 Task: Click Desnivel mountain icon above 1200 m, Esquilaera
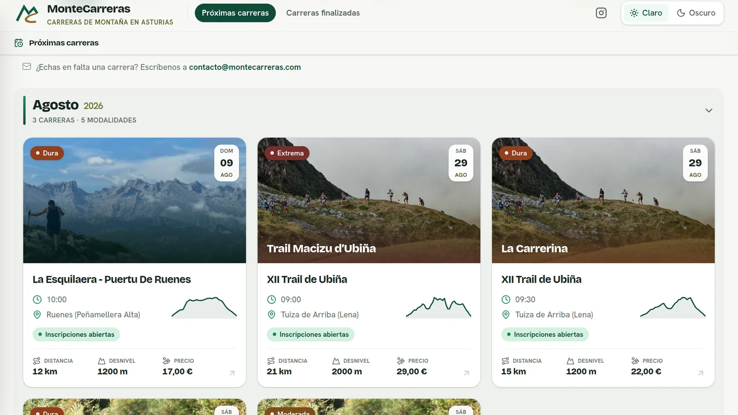(101, 361)
